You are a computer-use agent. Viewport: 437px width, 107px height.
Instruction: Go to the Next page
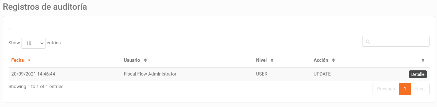[420, 89]
